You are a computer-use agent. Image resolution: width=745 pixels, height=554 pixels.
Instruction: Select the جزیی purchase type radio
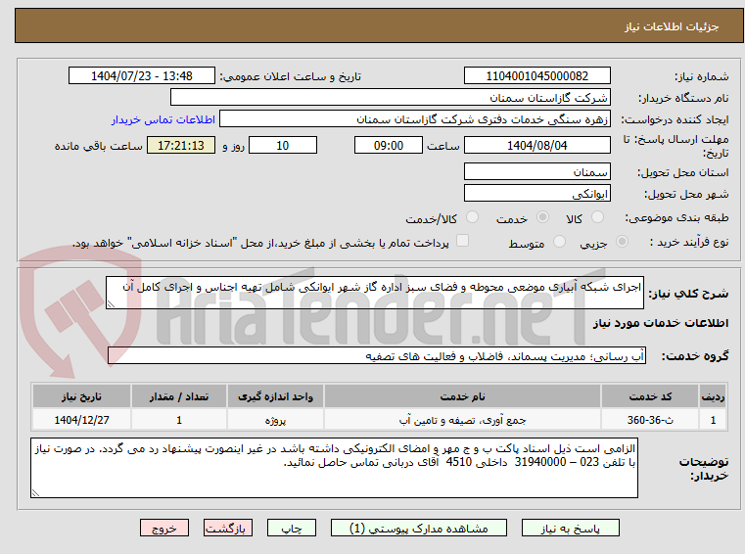click(x=622, y=242)
